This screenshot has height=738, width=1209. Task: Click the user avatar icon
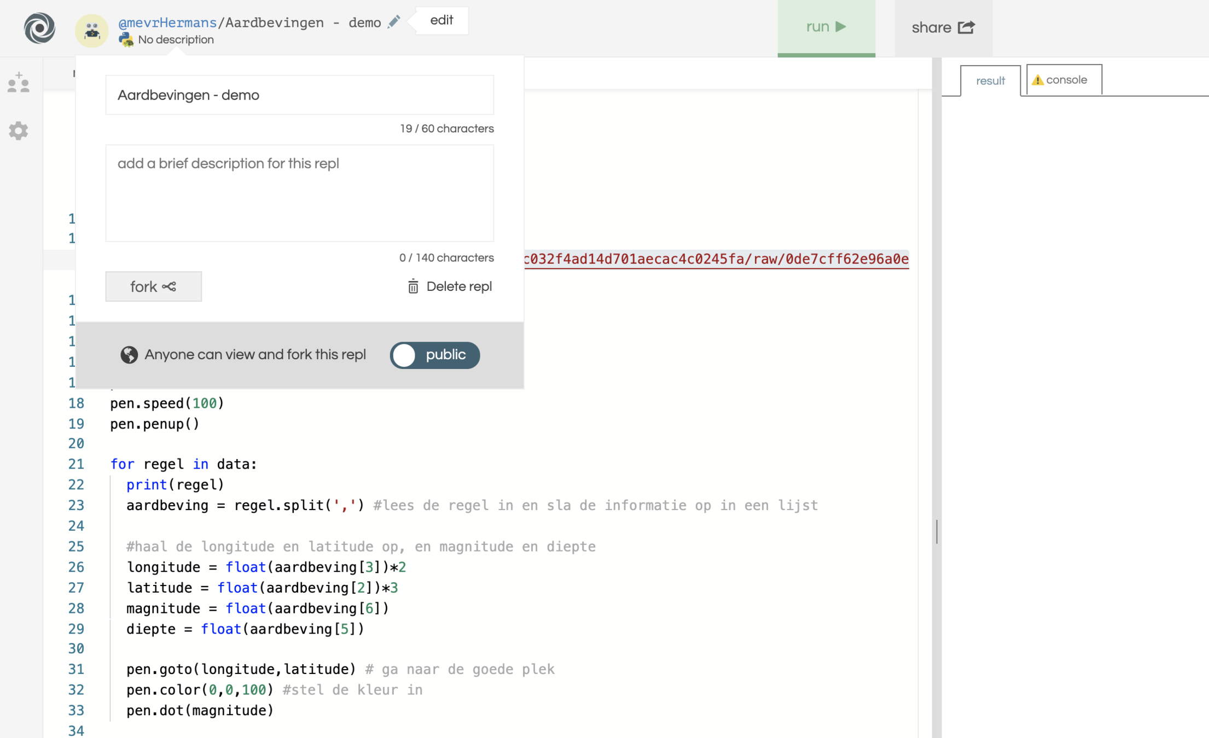point(91,31)
